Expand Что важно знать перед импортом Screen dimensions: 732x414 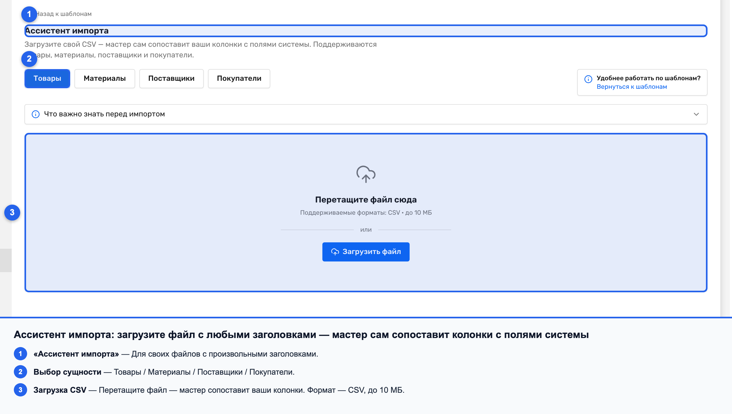(x=366, y=114)
